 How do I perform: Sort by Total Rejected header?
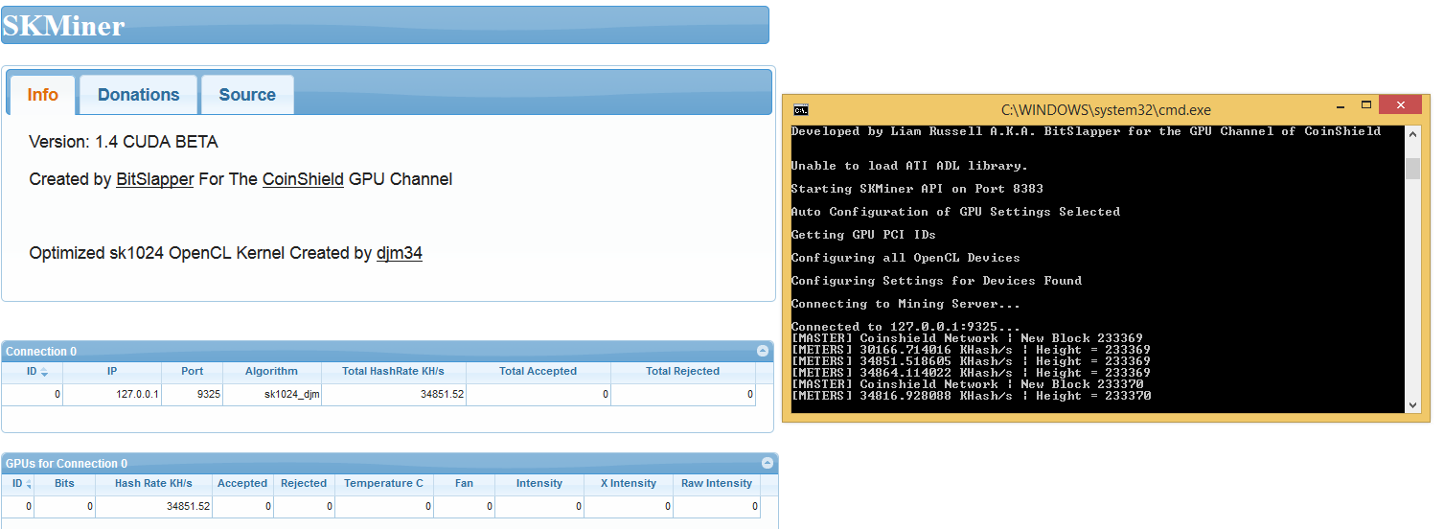click(683, 372)
